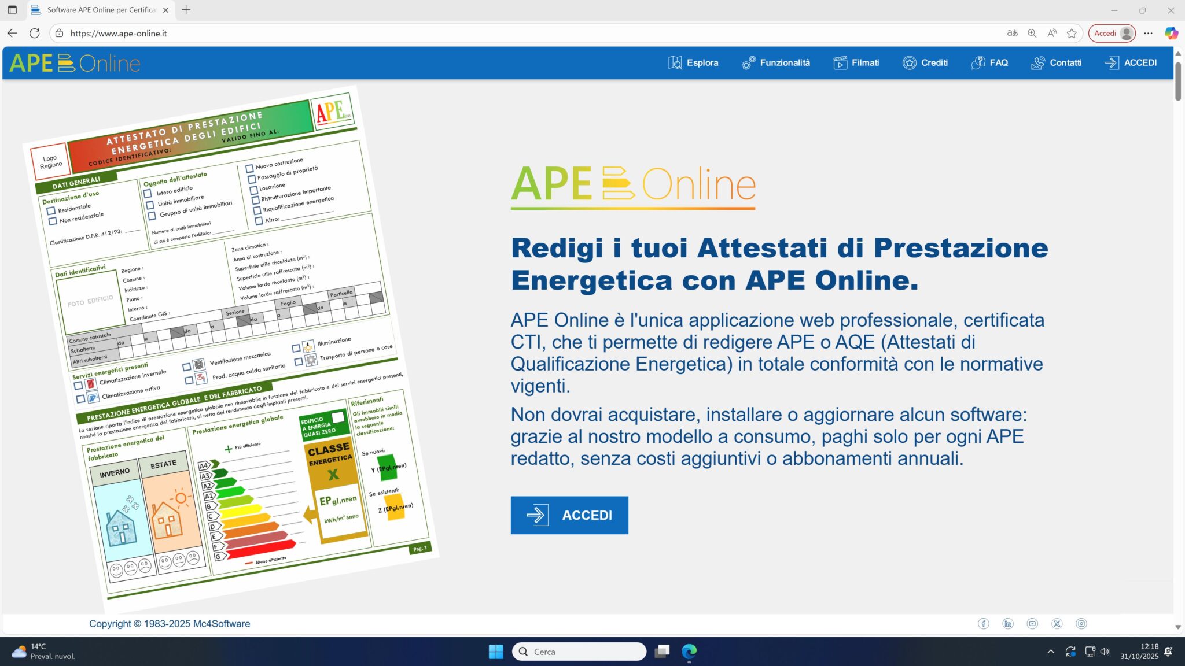Open Copilot from the browser toolbar

[1171, 33]
